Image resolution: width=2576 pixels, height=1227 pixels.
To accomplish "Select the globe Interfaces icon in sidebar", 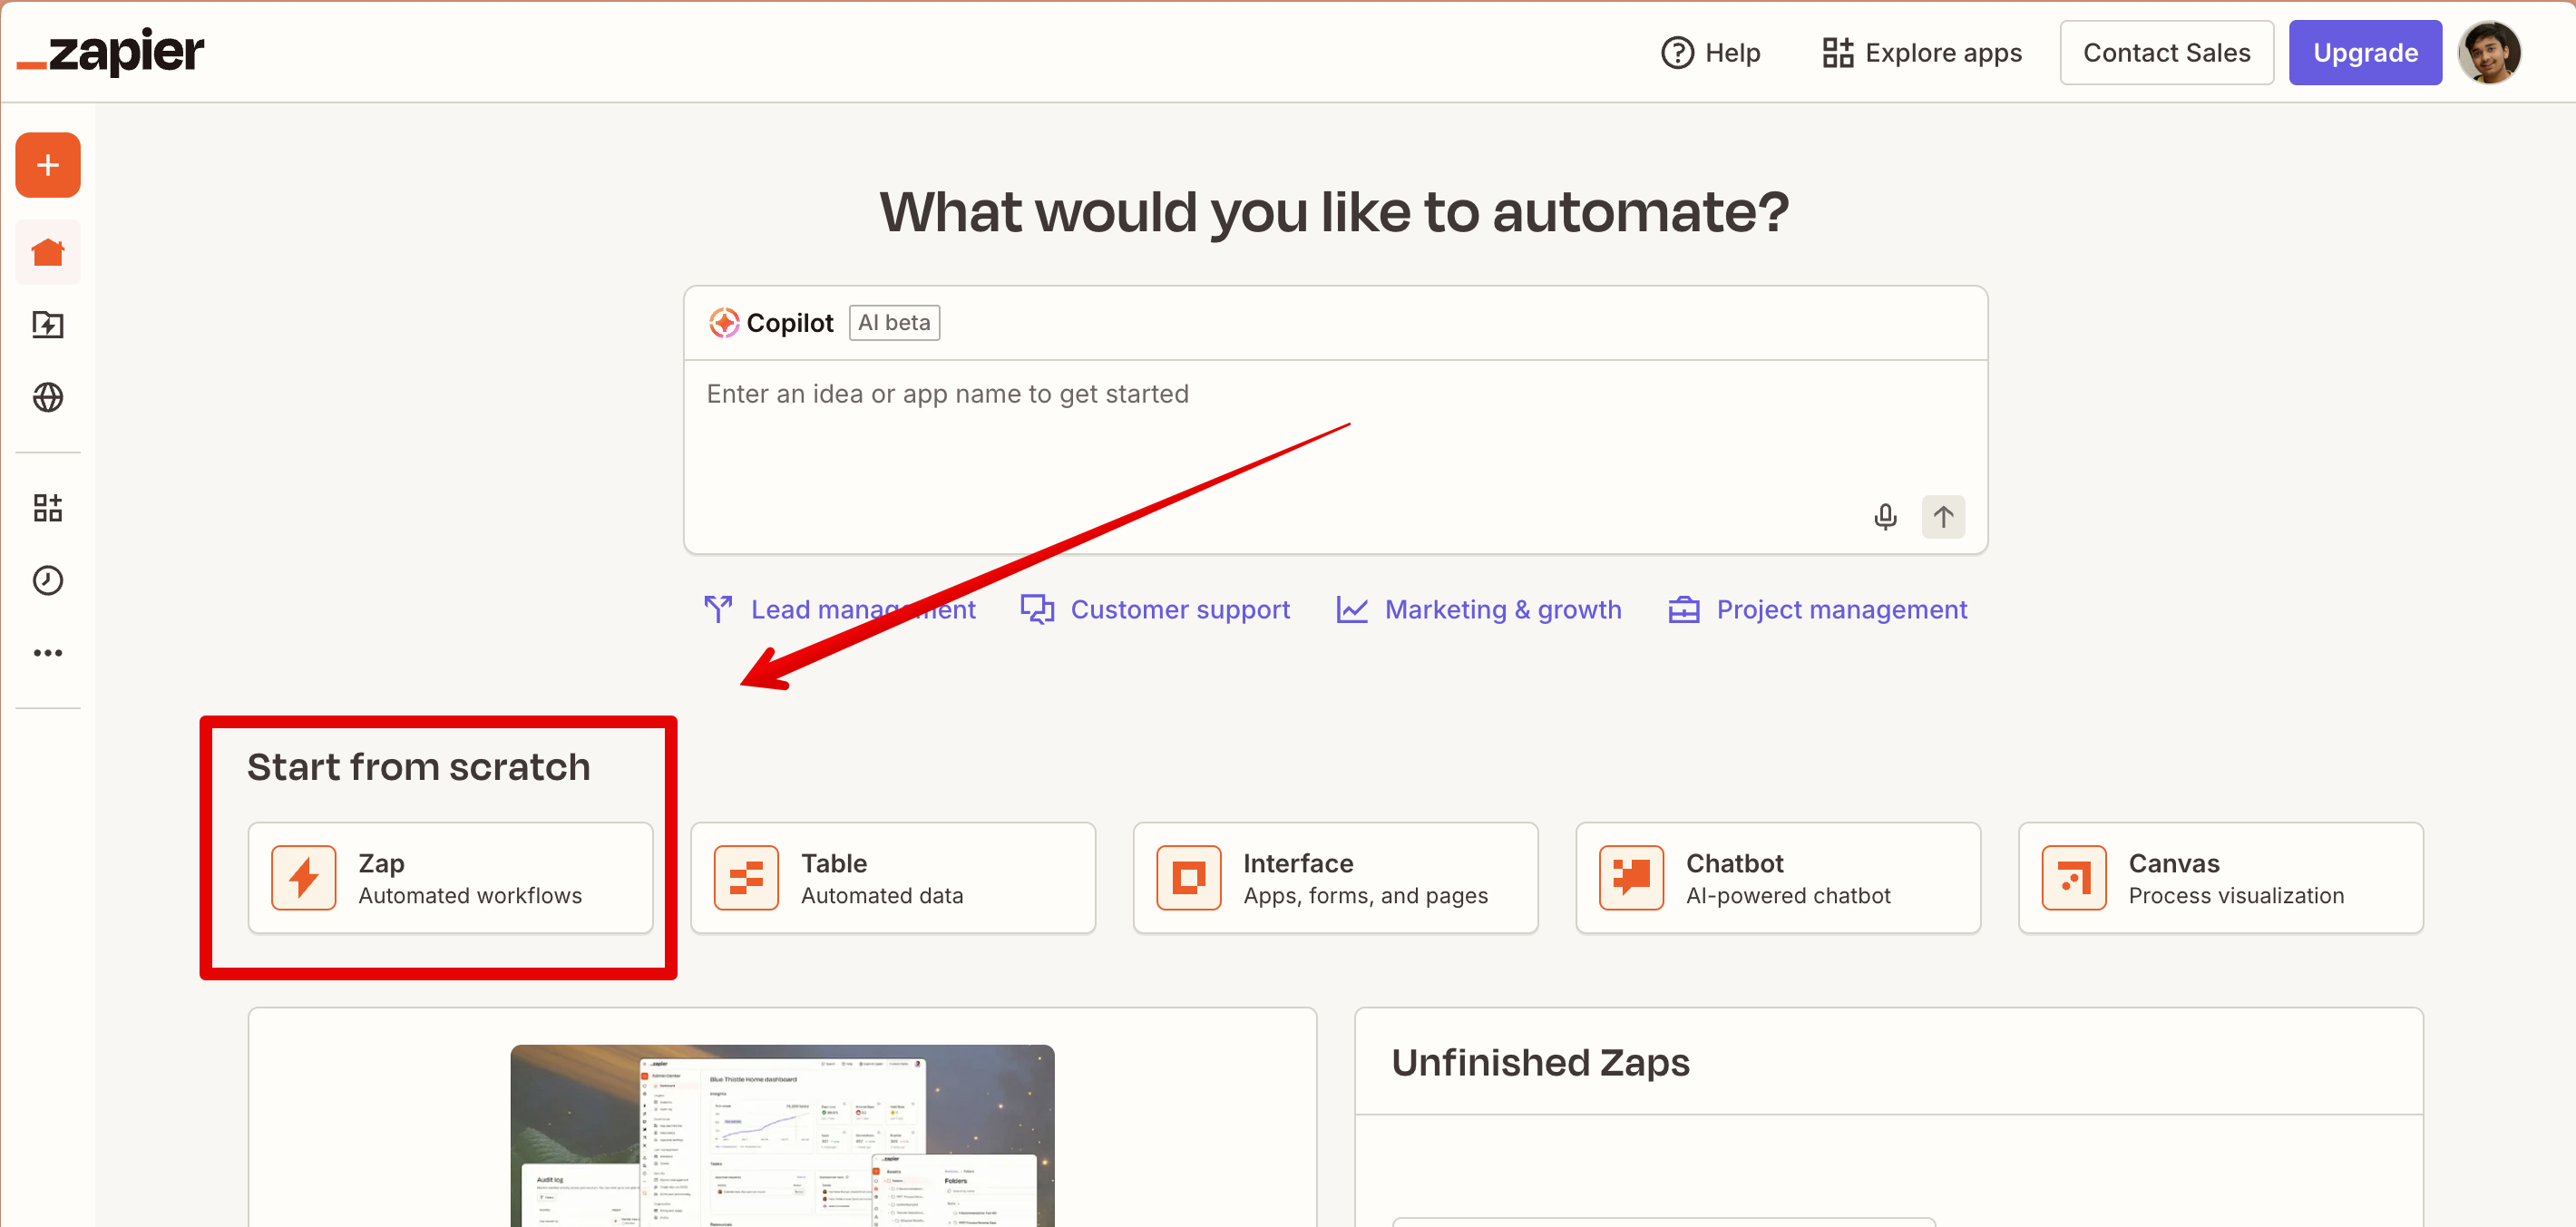I will coord(47,397).
